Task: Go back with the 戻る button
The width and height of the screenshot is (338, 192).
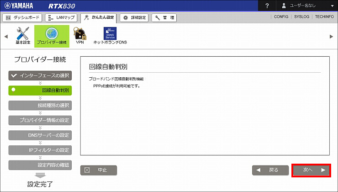Action: tap(270, 170)
